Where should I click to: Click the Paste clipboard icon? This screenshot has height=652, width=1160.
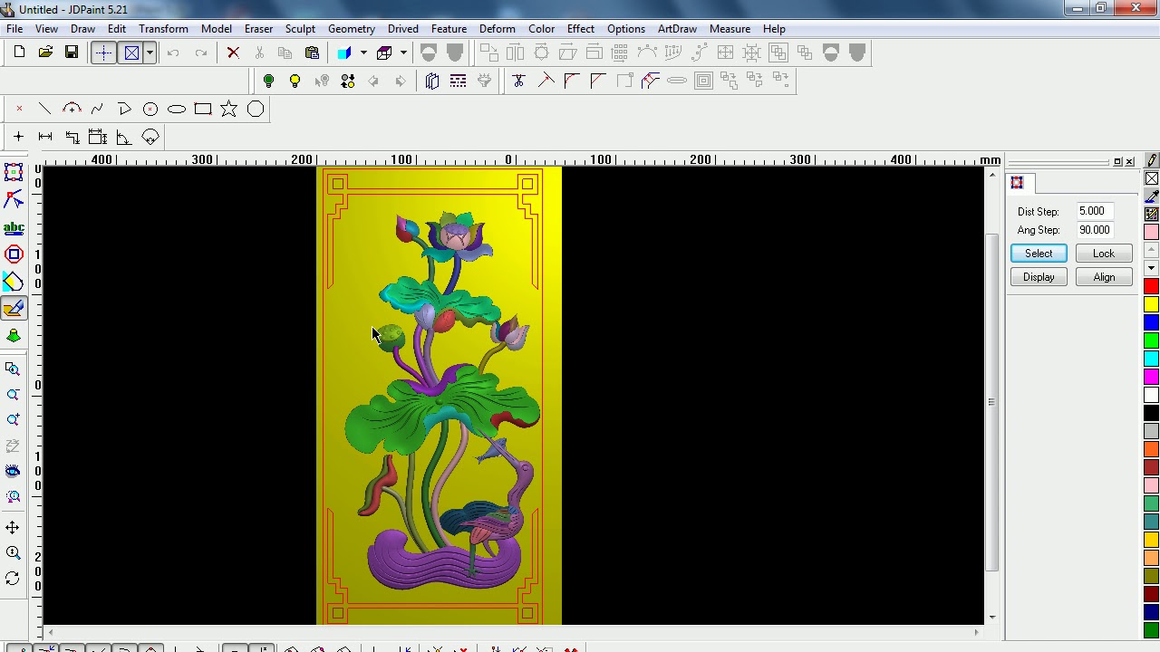pos(312,53)
